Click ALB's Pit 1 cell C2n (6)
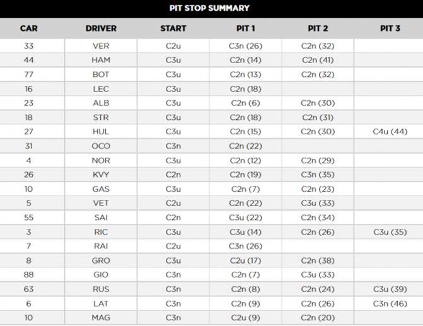 (245, 103)
